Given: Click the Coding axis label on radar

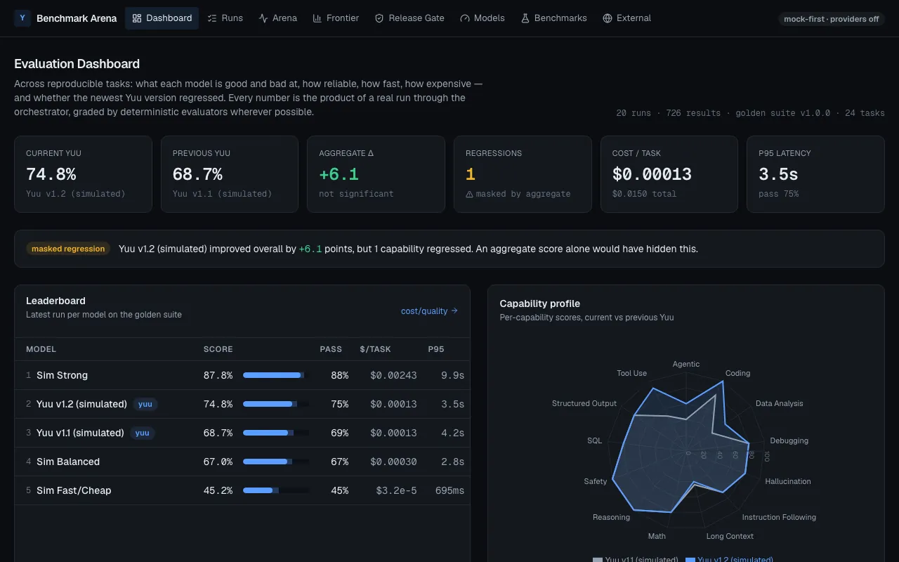Looking at the screenshot, I should 737,373.
